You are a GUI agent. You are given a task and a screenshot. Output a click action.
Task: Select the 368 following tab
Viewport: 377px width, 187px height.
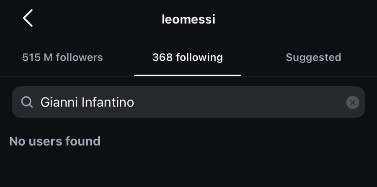[x=188, y=57]
